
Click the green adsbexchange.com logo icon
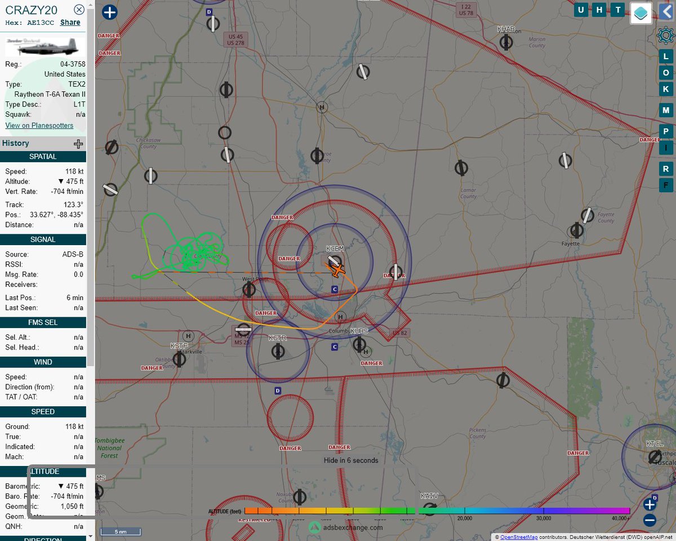[315, 528]
